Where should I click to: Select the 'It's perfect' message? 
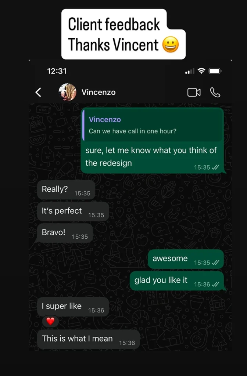(x=73, y=211)
